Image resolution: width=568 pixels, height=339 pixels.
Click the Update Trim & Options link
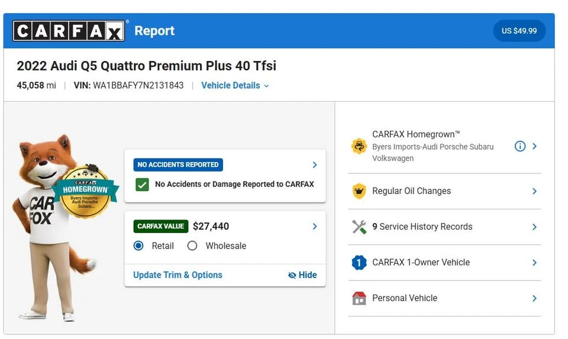tap(178, 275)
